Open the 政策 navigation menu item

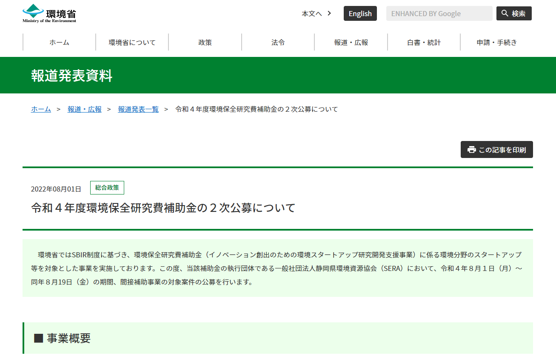pos(205,42)
